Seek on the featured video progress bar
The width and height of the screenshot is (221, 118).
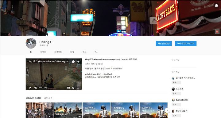click(54, 85)
